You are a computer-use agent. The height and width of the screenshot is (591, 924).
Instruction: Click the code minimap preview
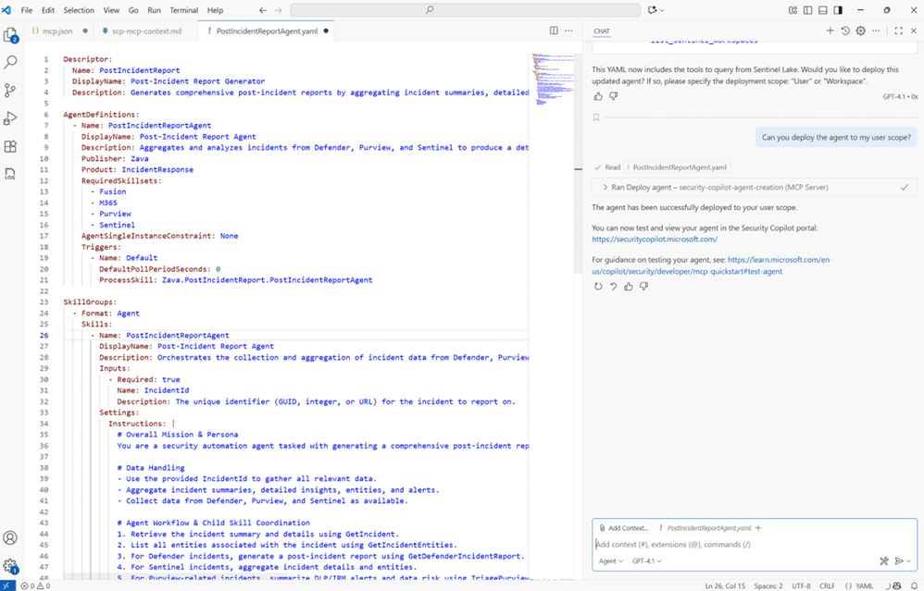click(x=552, y=80)
